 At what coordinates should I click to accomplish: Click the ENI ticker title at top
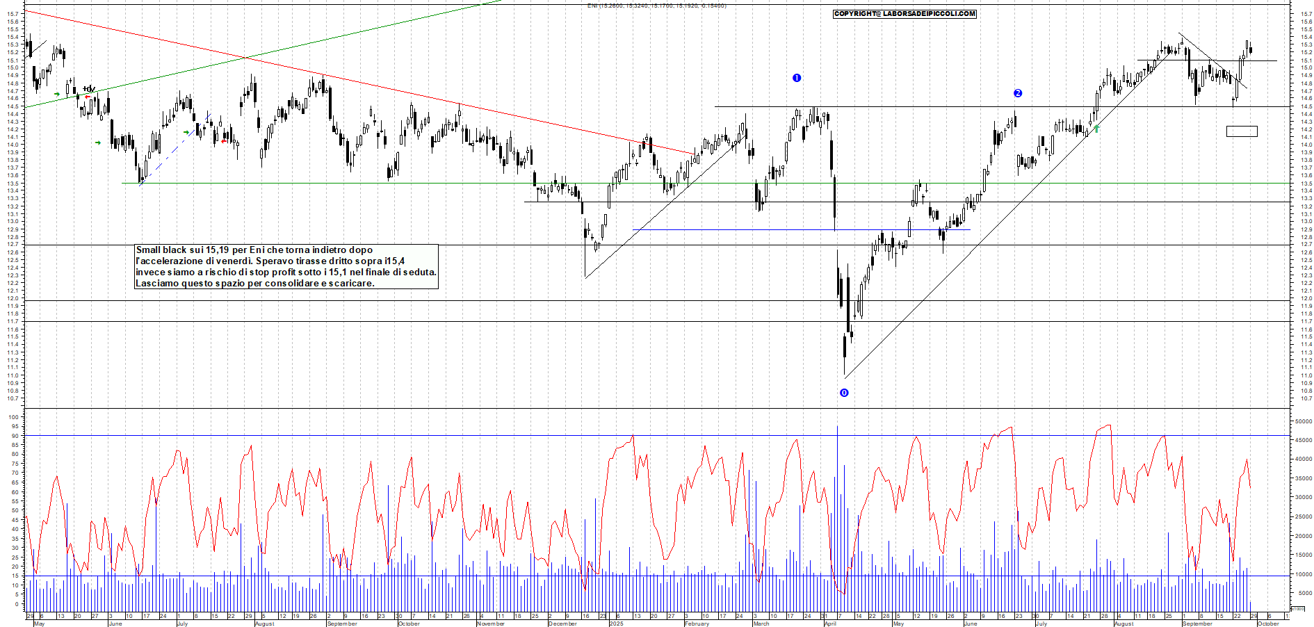[x=656, y=6]
